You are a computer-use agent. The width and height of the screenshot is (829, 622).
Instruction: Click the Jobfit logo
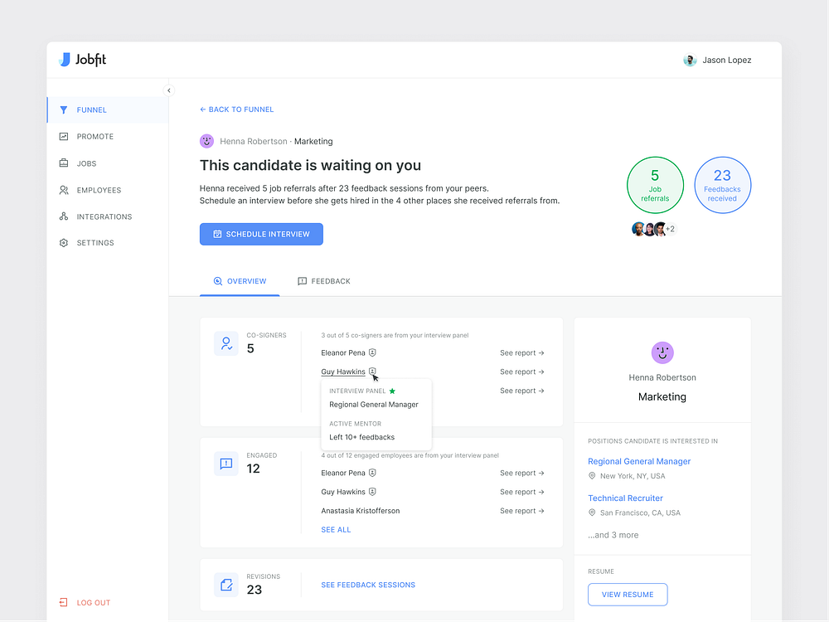82,59
